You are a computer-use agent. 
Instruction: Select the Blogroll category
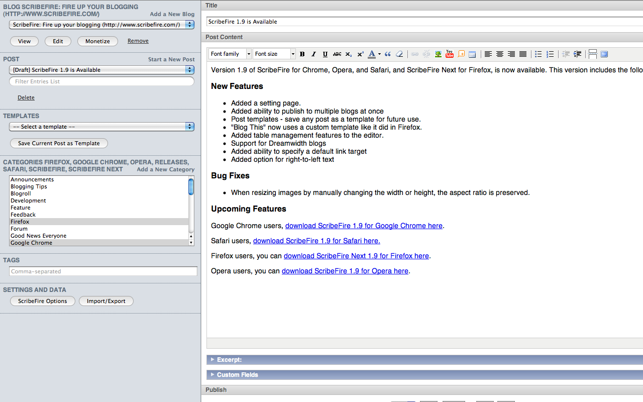(x=99, y=193)
